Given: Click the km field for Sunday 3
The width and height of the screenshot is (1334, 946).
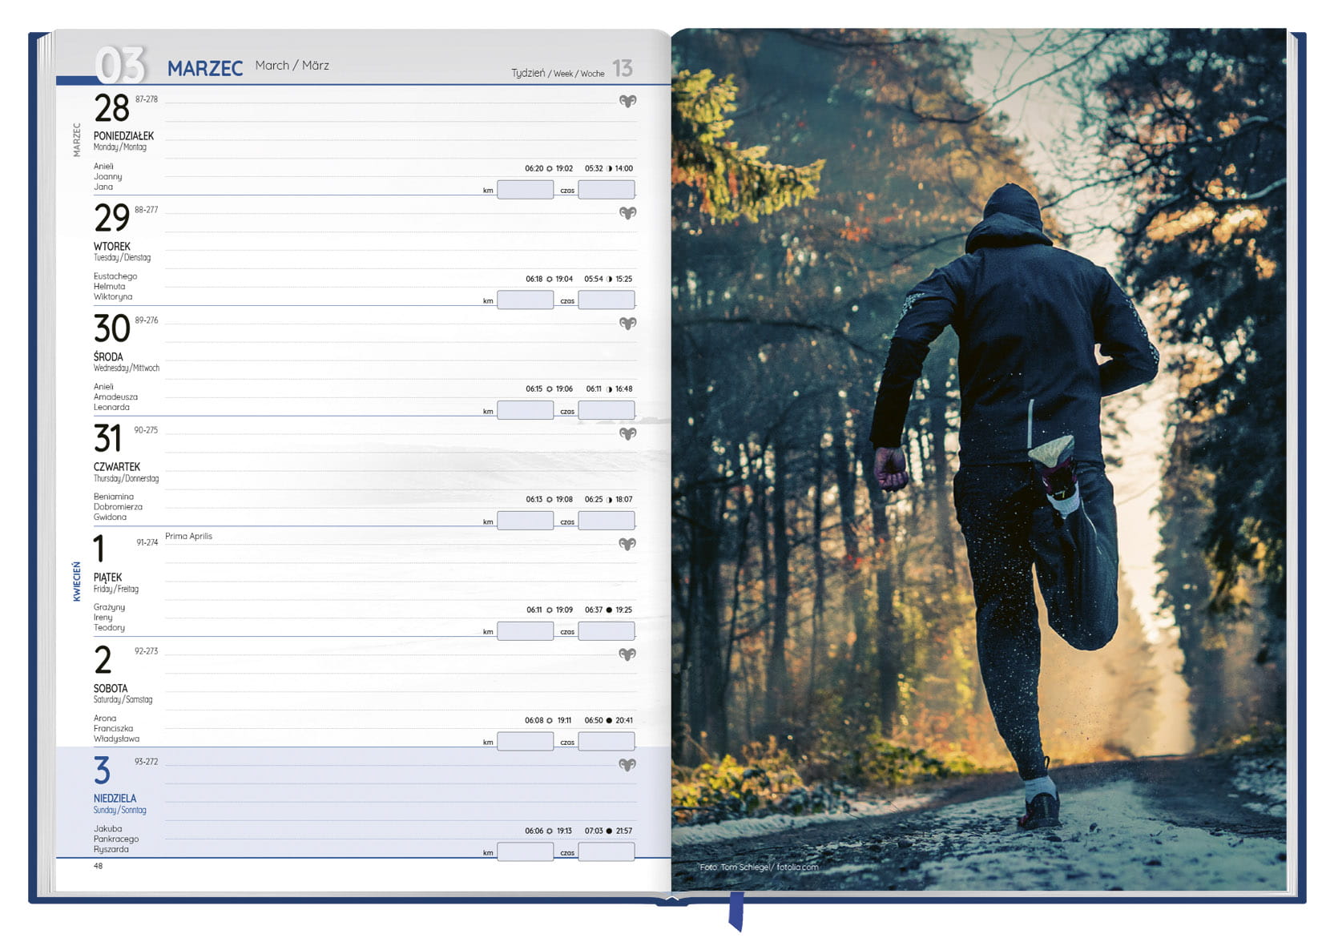Looking at the screenshot, I should point(526,852).
